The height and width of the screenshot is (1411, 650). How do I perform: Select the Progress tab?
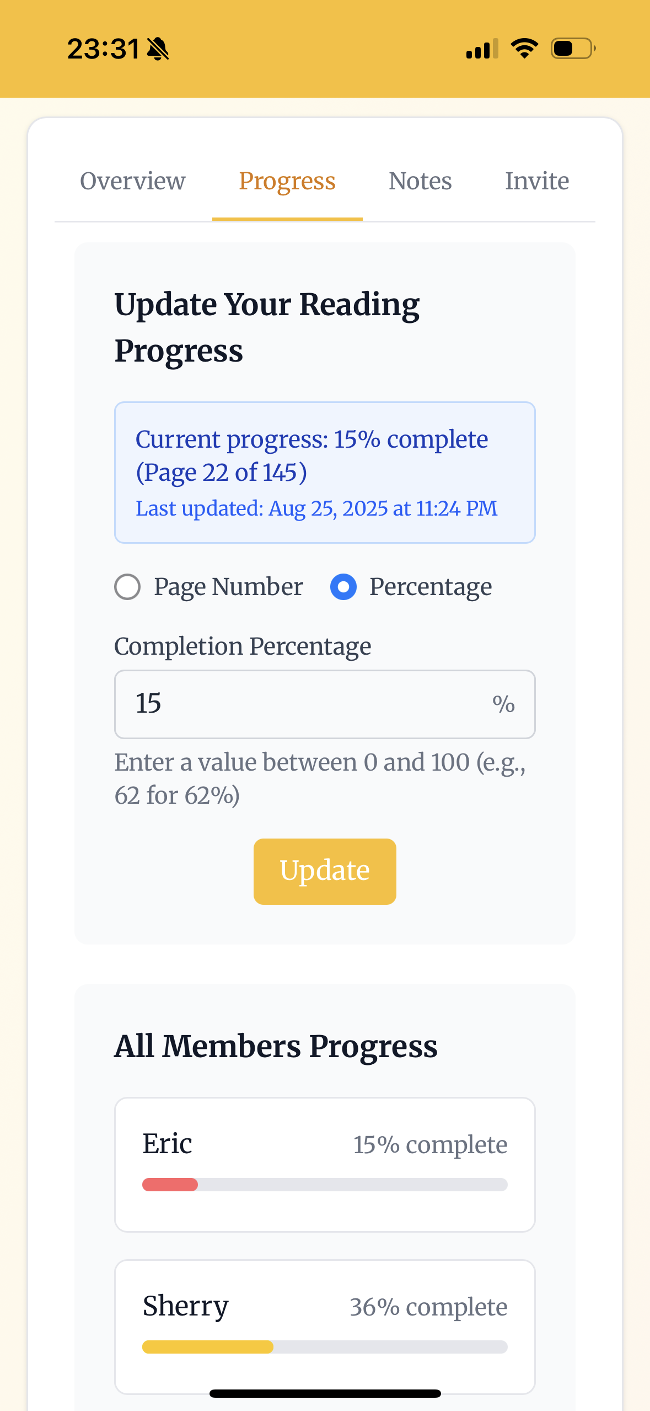[287, 181]
